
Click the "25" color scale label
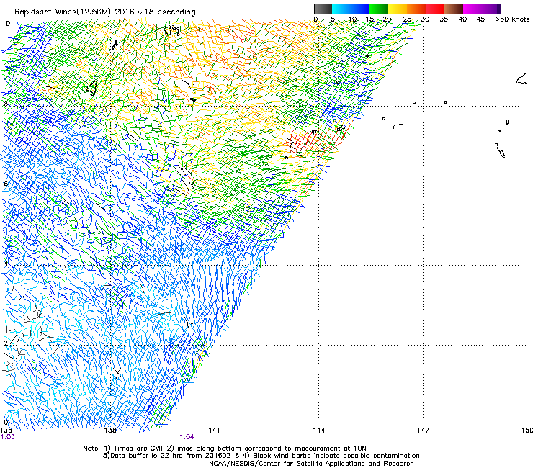[x=407, y=19]
